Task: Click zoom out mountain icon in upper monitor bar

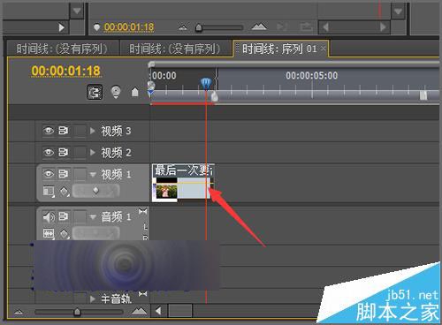Action: (x=183, y=27)
